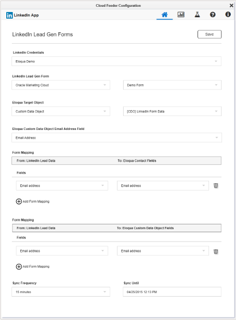Viewport: 236px width, 320px height.
Task: Open the reports chart icon
Action: coord(181,15)
